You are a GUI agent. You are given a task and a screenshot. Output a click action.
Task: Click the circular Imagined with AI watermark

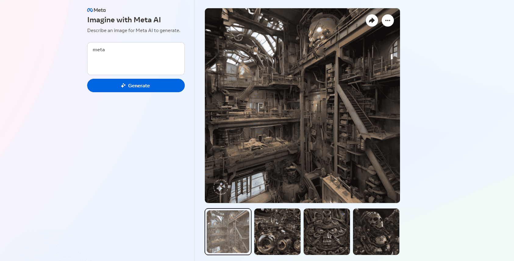[220, 187]
